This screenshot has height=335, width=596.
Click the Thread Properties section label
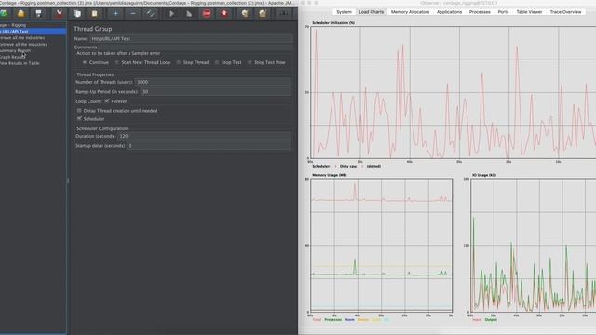click(x=95, y=74)
